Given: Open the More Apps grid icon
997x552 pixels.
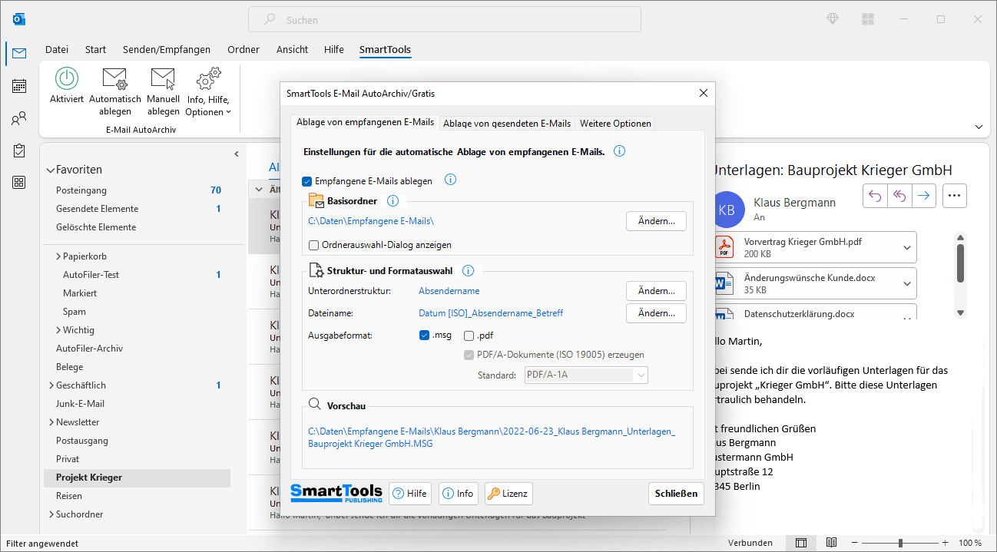Looking at the screenshot, I should pos(19,183).
